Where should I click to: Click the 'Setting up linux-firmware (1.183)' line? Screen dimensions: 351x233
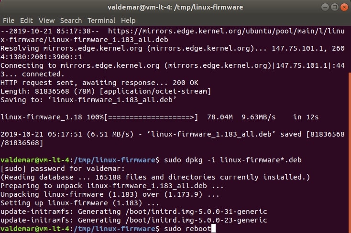(x=80, y=203)
